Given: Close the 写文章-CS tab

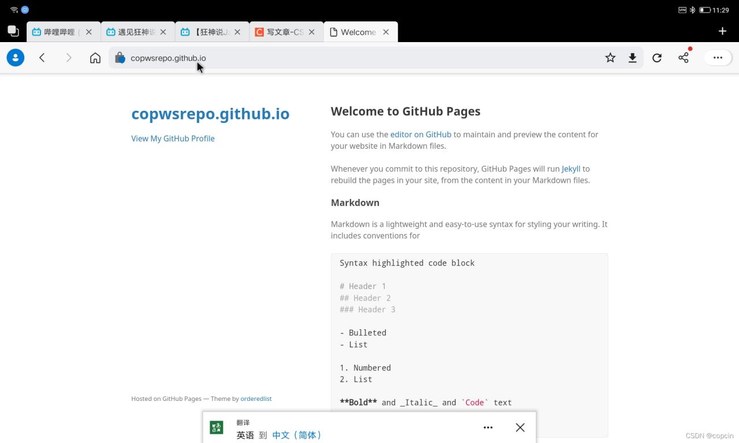Looking at the screenshot, I should click(x=312, y=32).
